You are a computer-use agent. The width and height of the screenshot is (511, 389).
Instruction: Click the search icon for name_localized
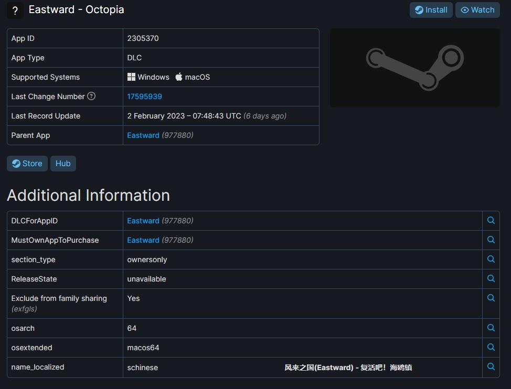[x=491, y=367]
